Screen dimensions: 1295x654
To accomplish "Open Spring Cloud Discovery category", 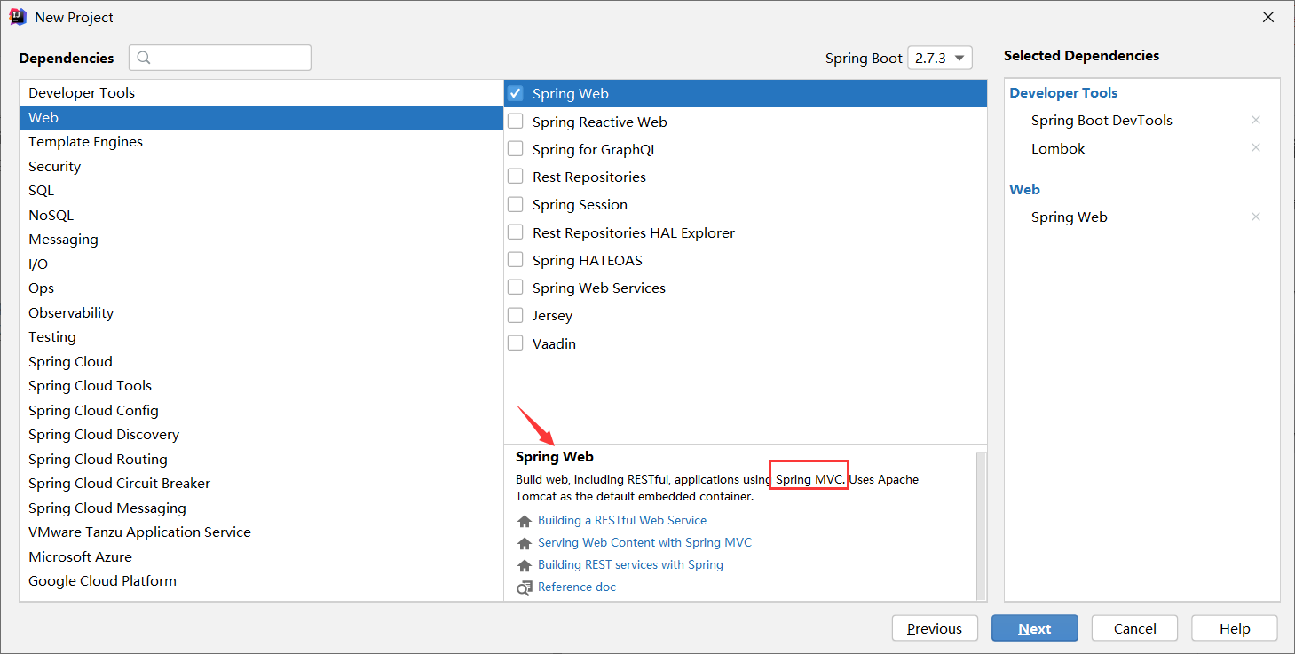I will [261, 435].
